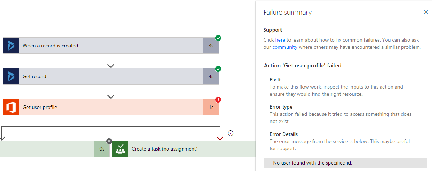Click the Dynamics icon on Get record
This screenshot has width=432, height=171.
pyautogui.click(x=11, y=76)
